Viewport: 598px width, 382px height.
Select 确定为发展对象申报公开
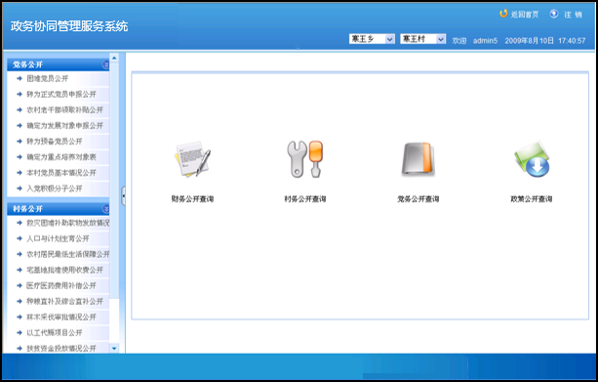click(x=64, y=126)
